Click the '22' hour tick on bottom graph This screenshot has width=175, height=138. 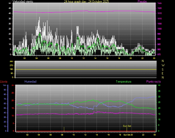click(143, 135)
